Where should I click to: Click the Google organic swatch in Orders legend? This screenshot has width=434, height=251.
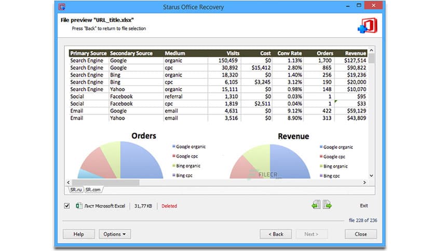coord(174,146)
